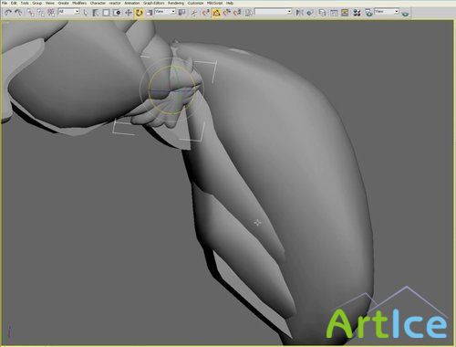Choose the Bind to Space Warp tool
Image resolution: width=456 pixels, height=347 pixels.
click(x=51, y=13)
